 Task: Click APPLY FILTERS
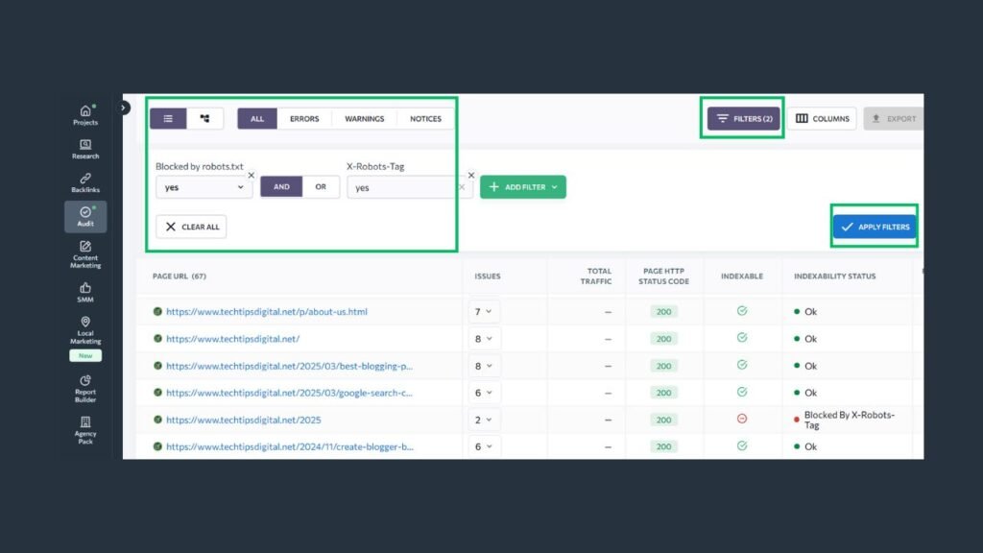tap(875, 227)
